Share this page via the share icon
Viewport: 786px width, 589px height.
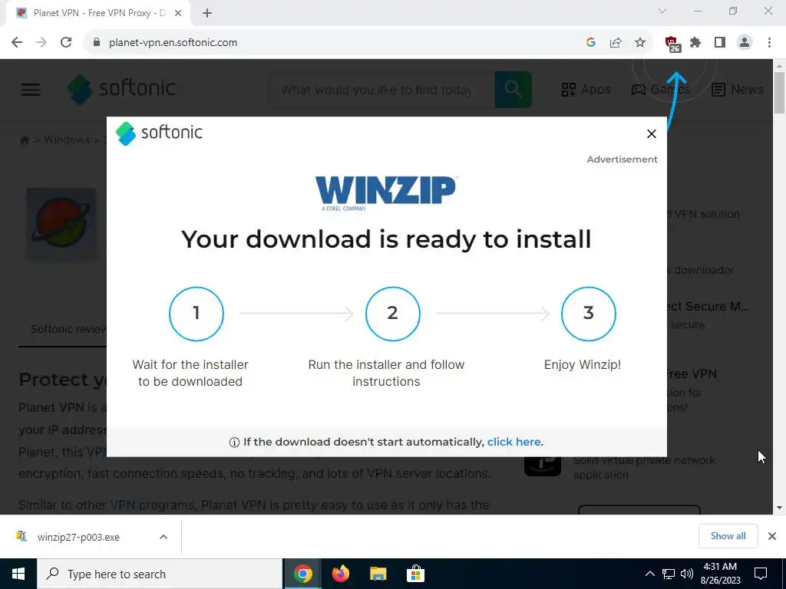[616, 43]
